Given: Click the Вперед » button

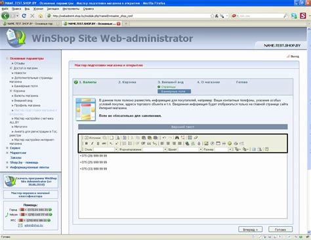Looking at the screenshot, I should (x=251, y=230).
